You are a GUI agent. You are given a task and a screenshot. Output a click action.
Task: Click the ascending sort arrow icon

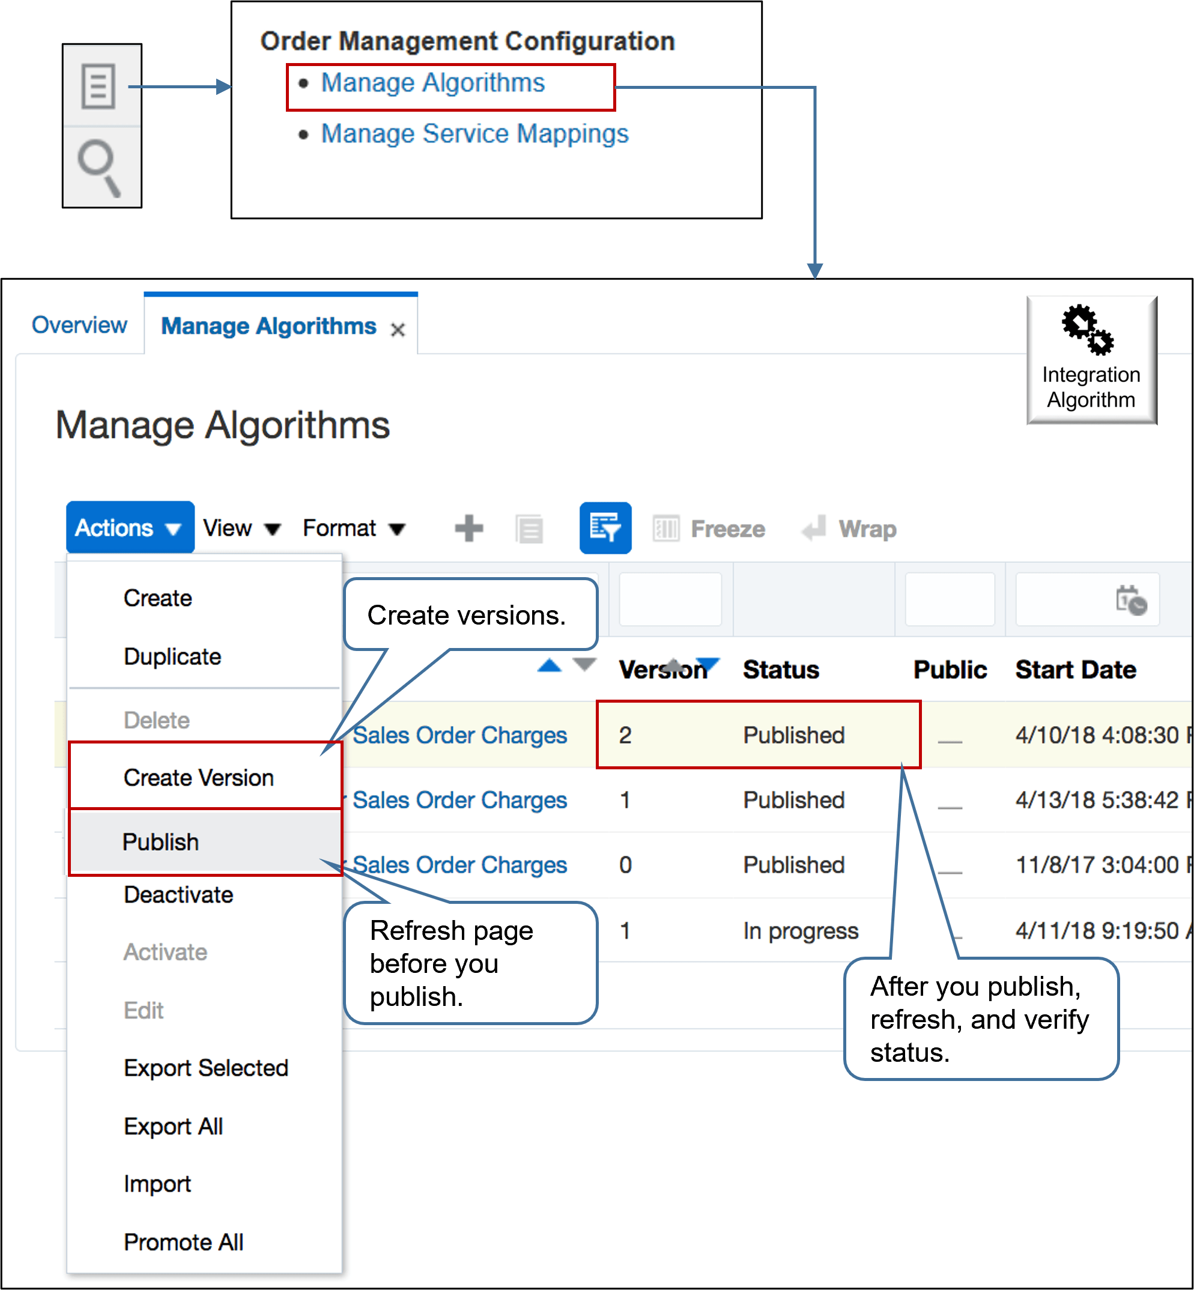(549, 665)
